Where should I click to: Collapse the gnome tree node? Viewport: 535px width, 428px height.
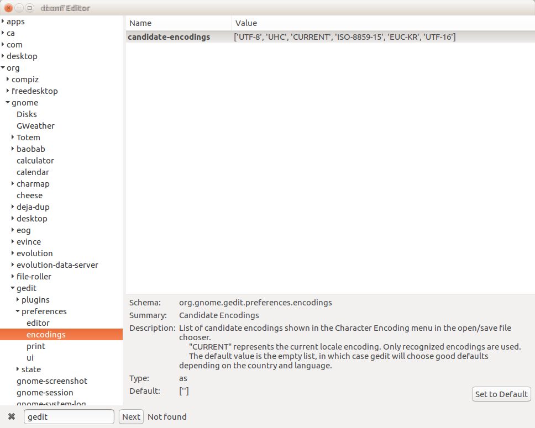click(7, 102)
